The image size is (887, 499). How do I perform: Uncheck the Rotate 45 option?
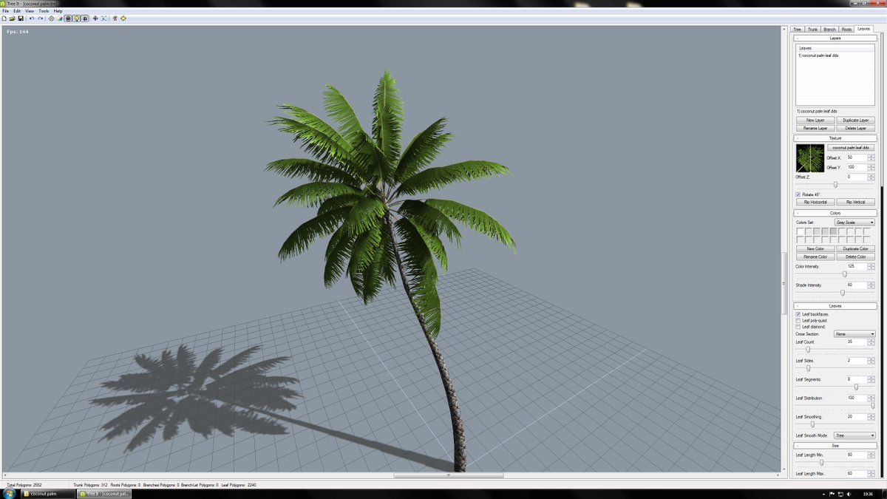[x=797, y=194]
